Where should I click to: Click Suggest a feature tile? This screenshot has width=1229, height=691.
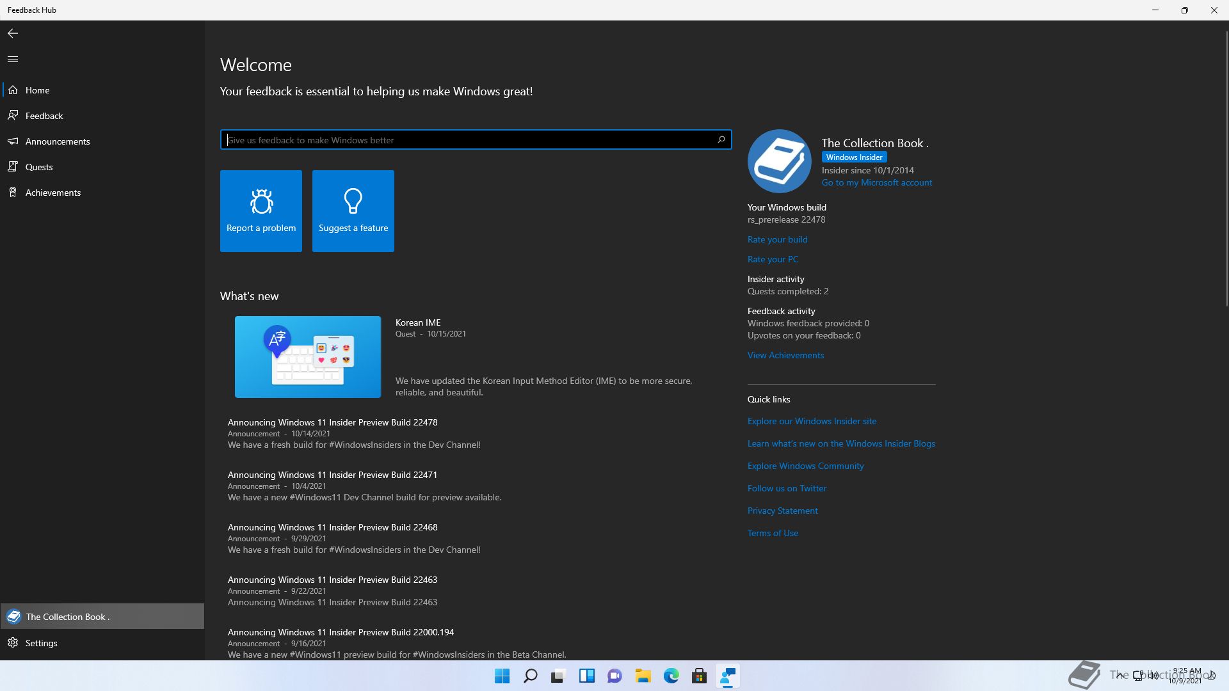click(x=353, y=211)
